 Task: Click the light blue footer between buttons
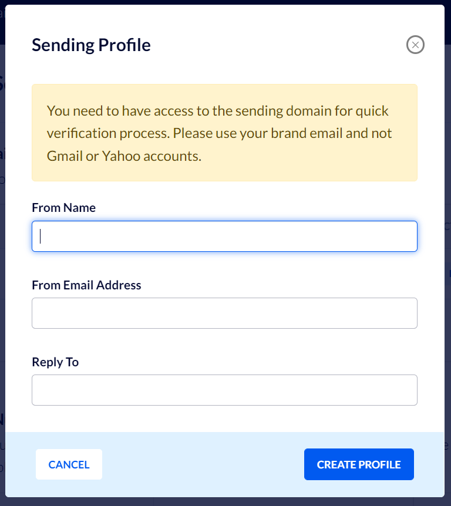click(x=203, y=464)
